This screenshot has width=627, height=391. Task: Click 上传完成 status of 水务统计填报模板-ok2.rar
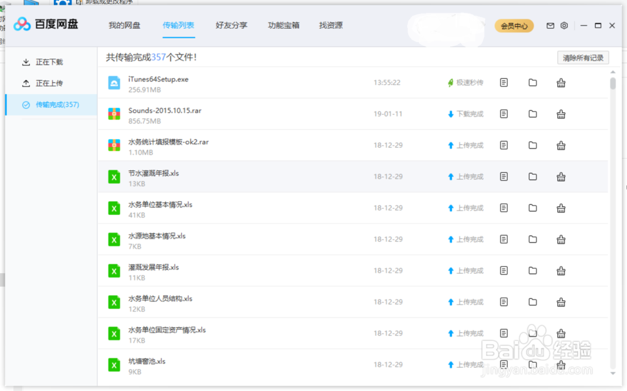point(465,145)
